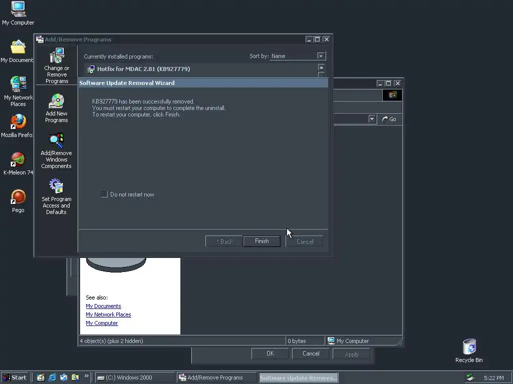Click the Start button
This screenshot has height=384, width=513.
coord(15,377)
